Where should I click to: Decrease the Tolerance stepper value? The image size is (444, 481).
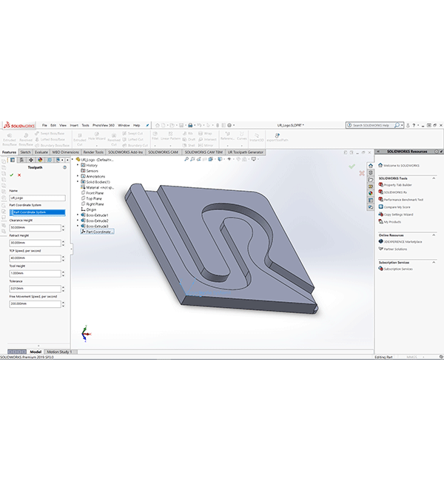pos(63,290)
